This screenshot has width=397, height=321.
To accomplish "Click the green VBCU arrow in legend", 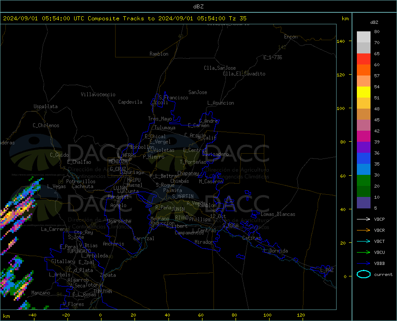I will point(363,253).
